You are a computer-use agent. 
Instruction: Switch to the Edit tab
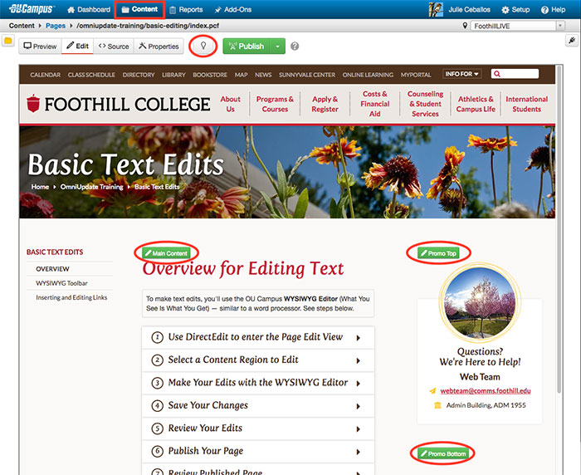[x=77, y=46]
